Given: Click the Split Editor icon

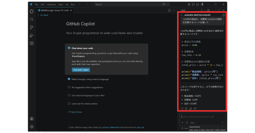Looking at the screenshot, I should point(169,10).
